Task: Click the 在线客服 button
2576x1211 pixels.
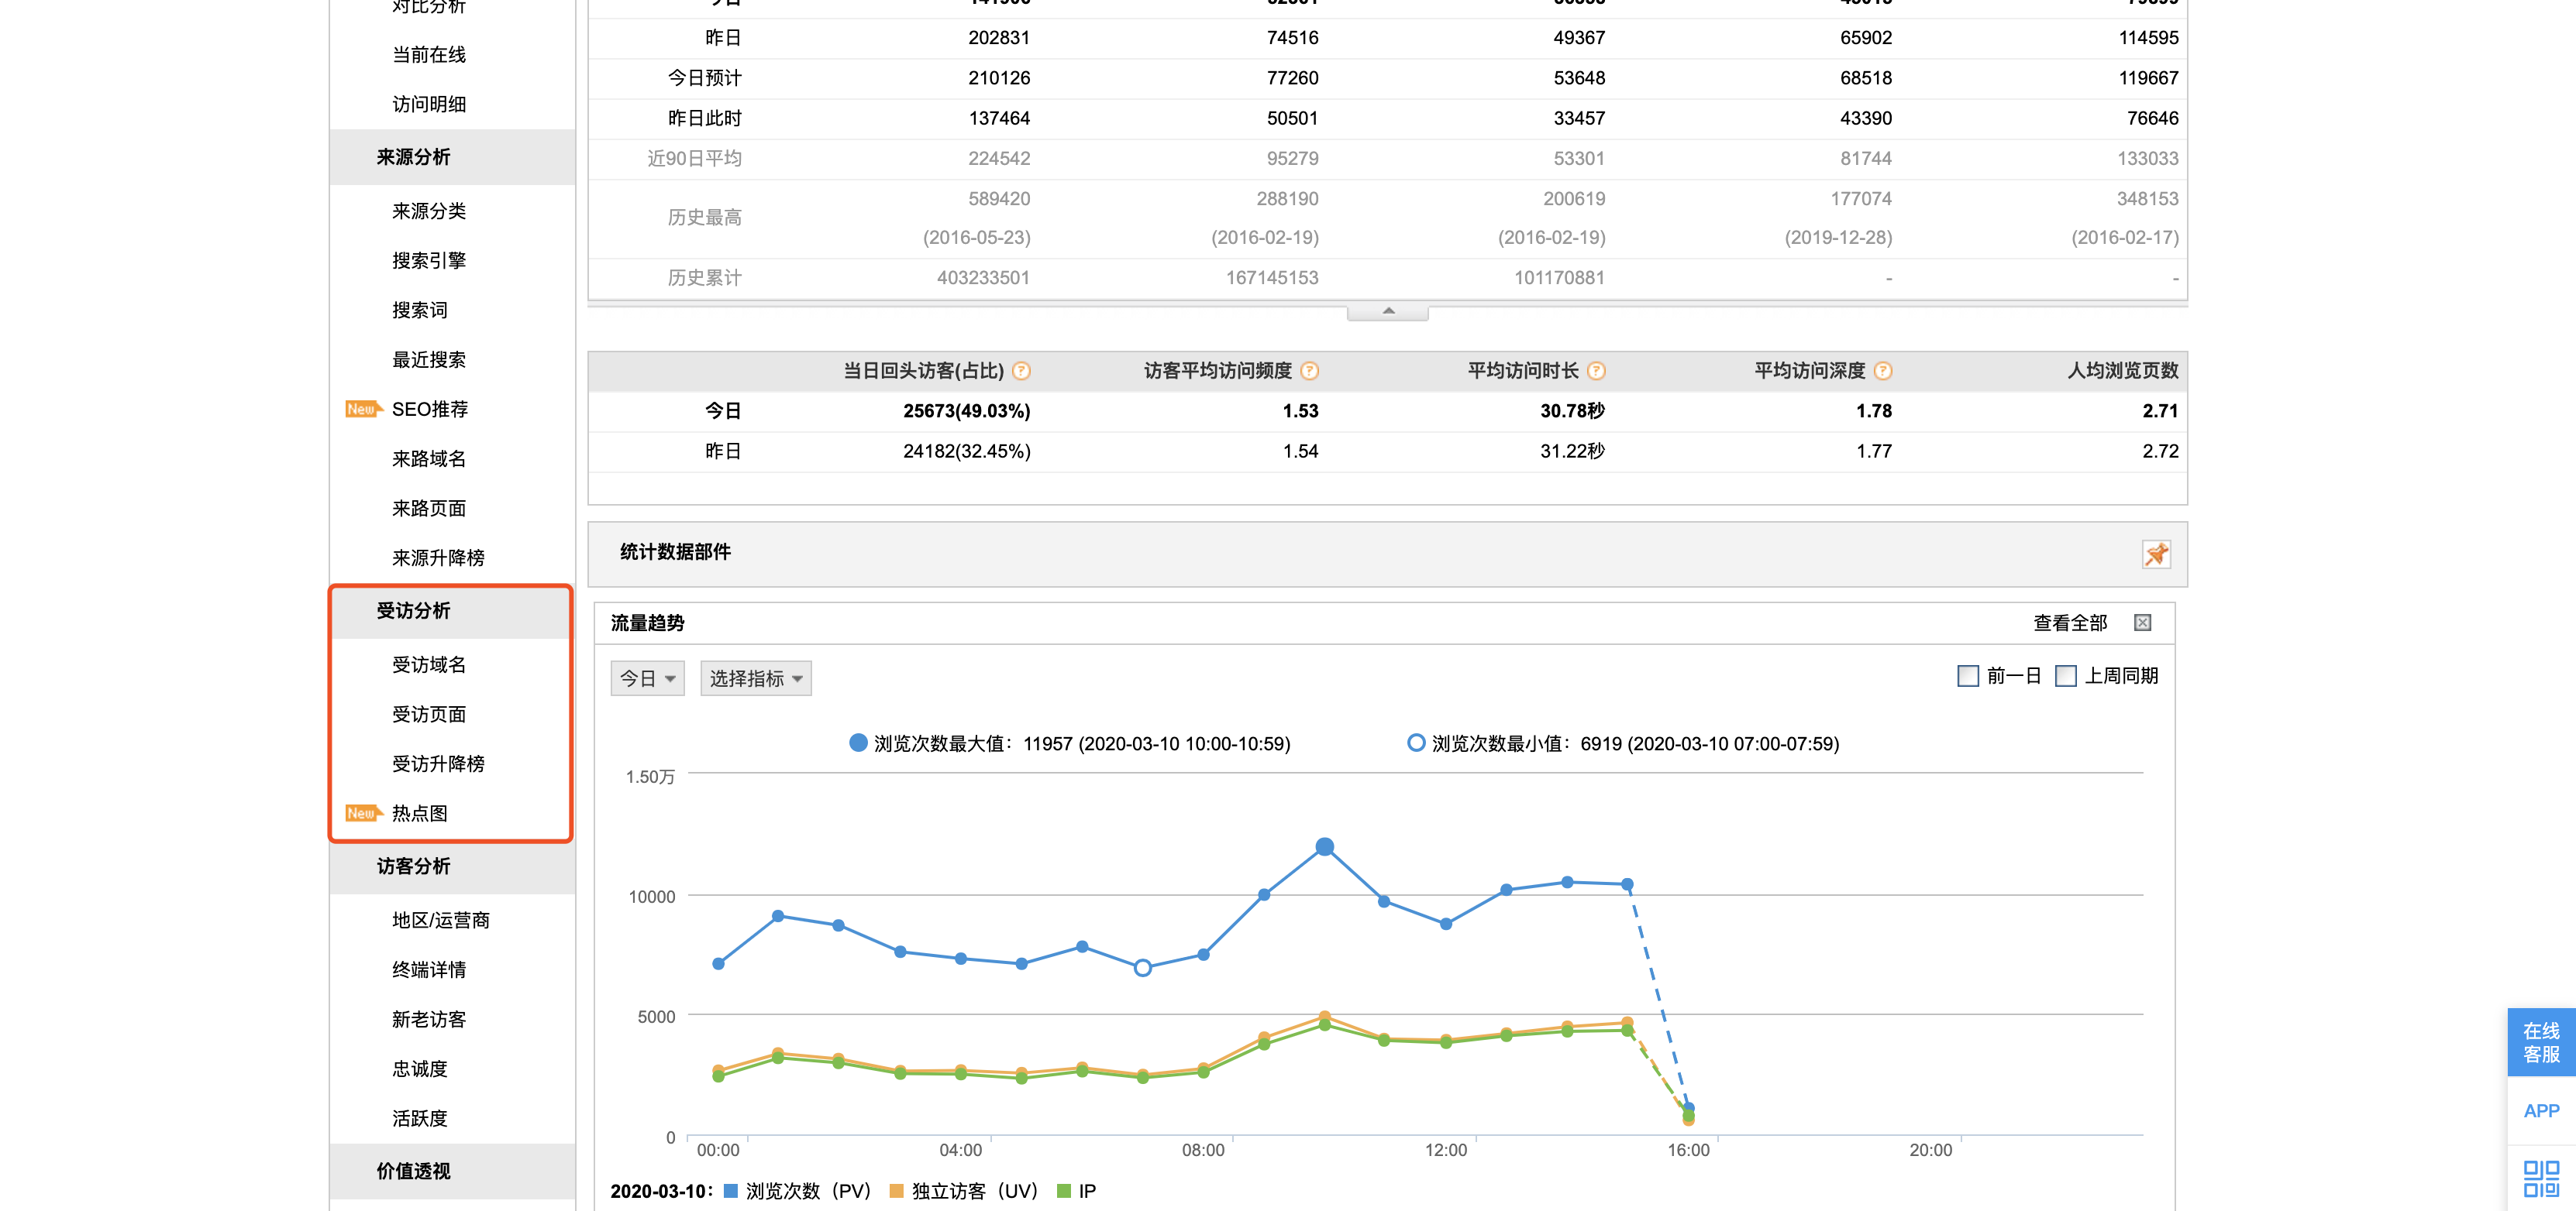Action: coord(2540,1042)
